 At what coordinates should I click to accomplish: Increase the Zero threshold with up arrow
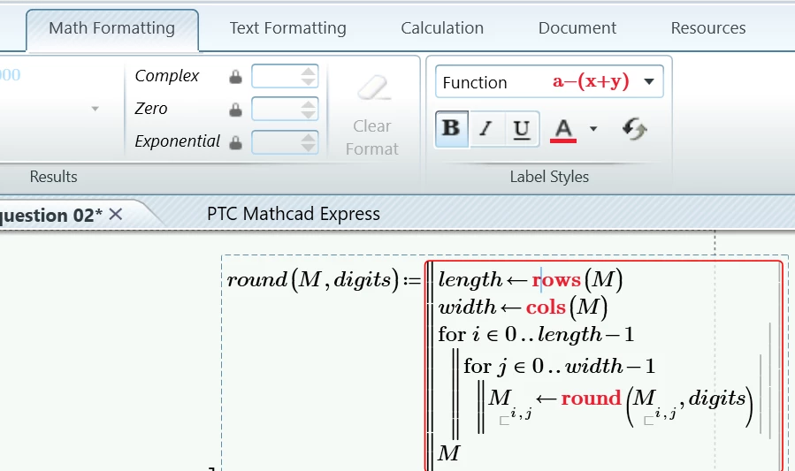pos(308,104)
